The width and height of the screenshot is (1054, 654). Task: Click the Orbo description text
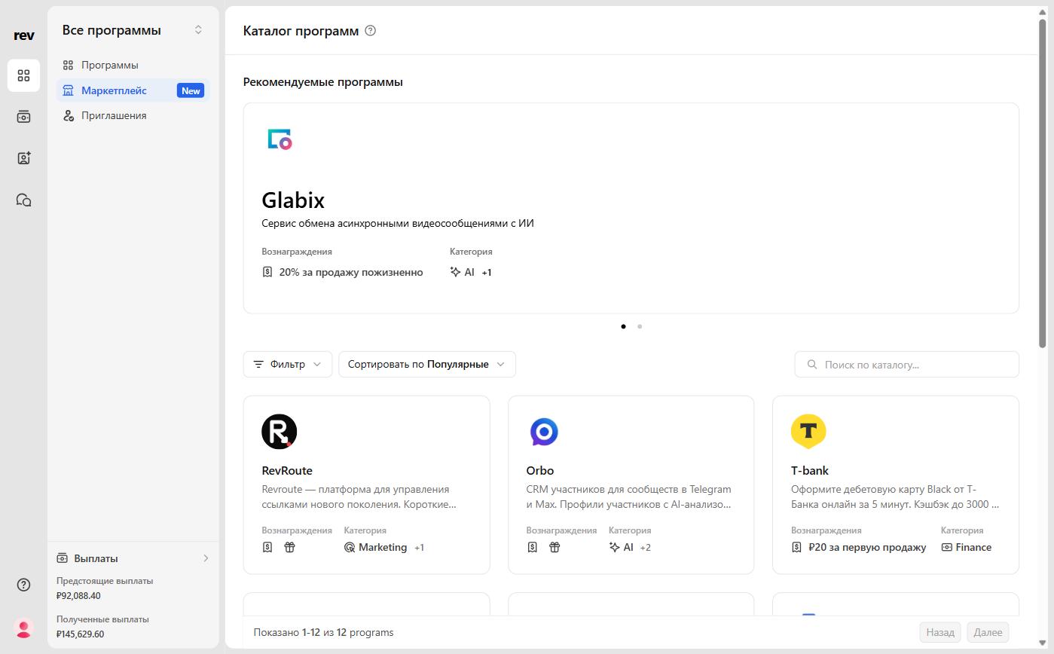[x=628, y=497]
